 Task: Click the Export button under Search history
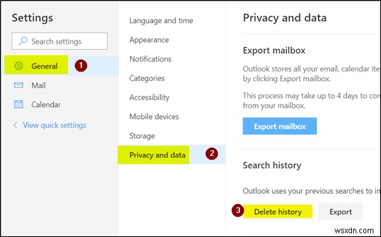coord(340,212)
